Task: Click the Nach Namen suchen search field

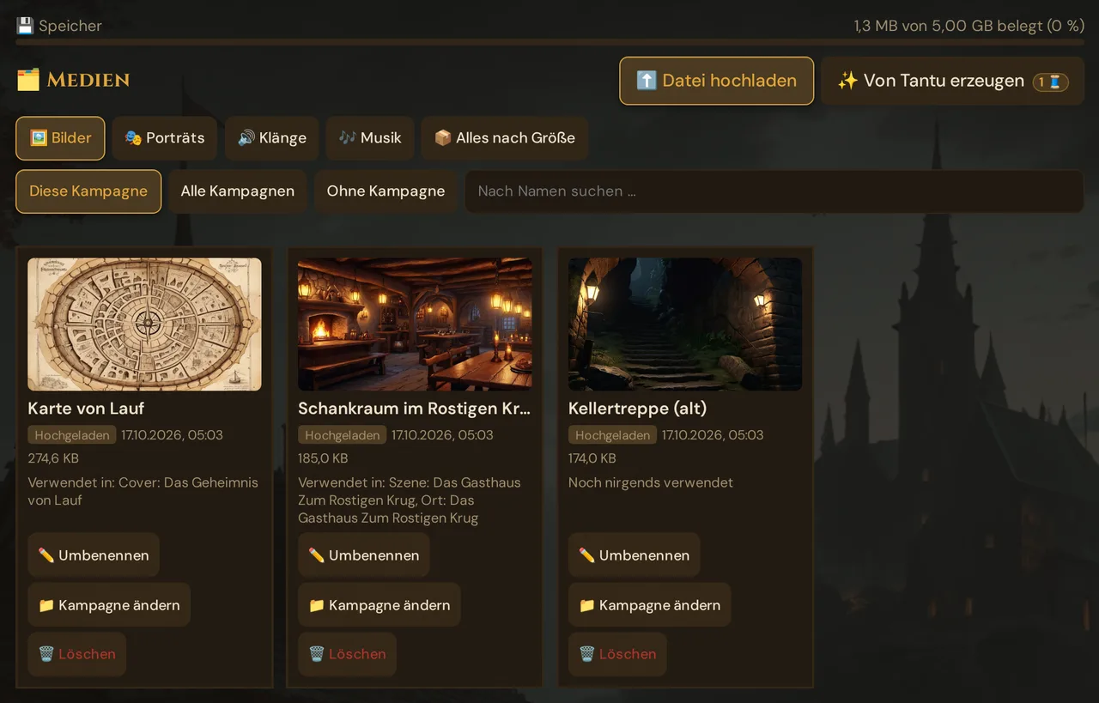Action: [x=774, y=191]
